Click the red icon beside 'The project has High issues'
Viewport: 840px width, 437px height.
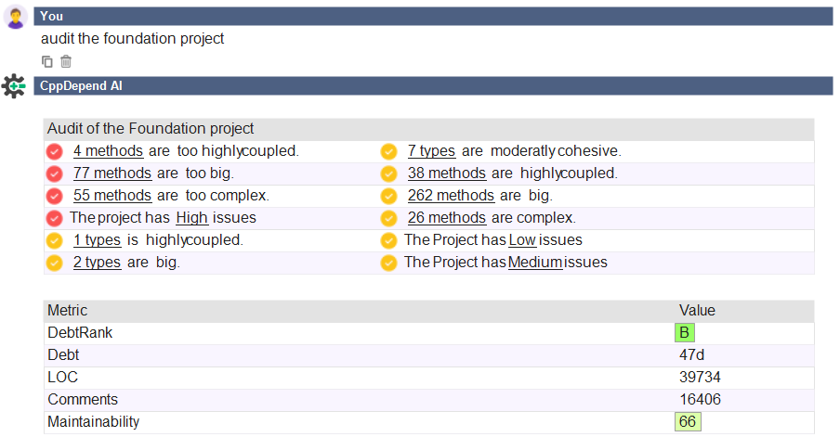point(54,218)
